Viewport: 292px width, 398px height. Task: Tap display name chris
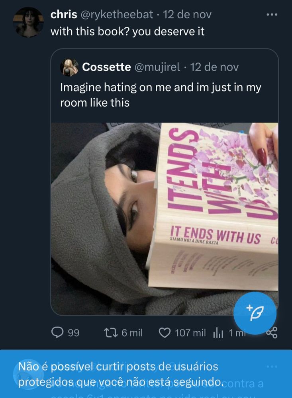[x=63, y=14]
